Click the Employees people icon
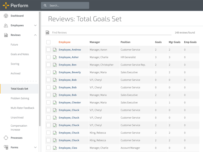Image resolution: width=203 pixels, height=152 pixels. (x=6, y=25)
